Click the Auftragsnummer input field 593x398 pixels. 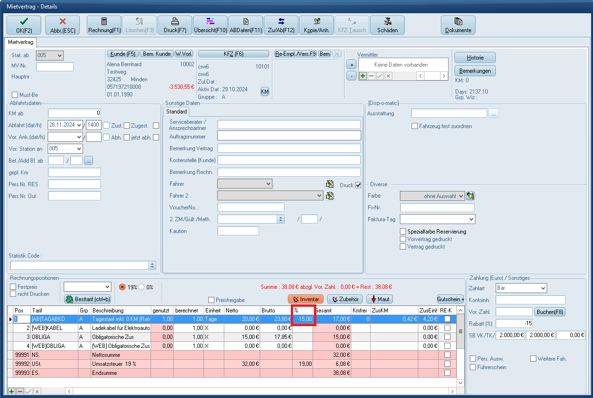[x=289, y=137]
